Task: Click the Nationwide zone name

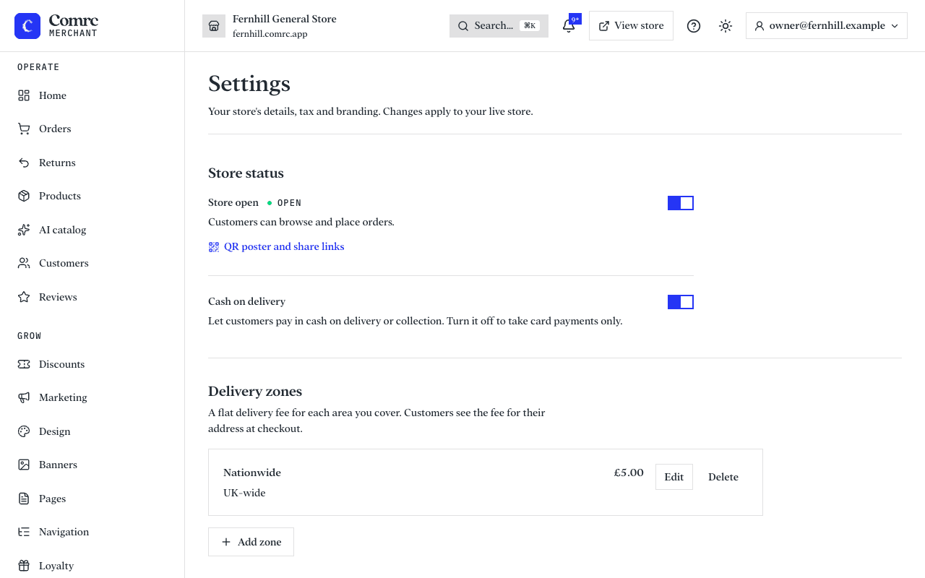Action: coord(252,473)
